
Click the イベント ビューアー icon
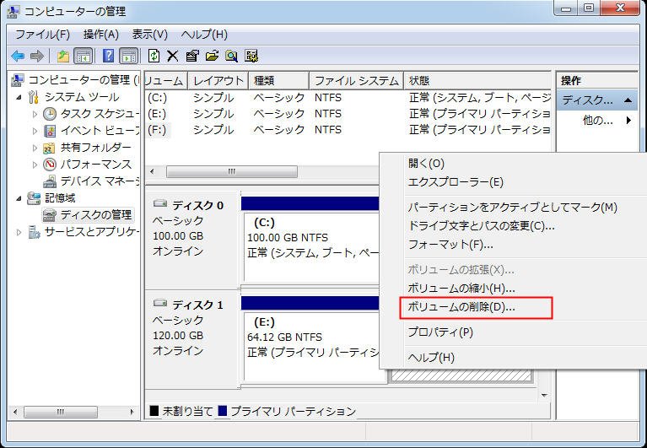(50, 131)
